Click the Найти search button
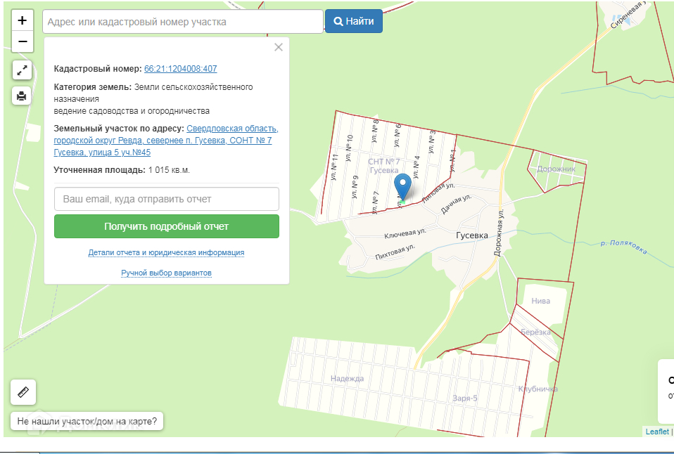 click(354, 21)
